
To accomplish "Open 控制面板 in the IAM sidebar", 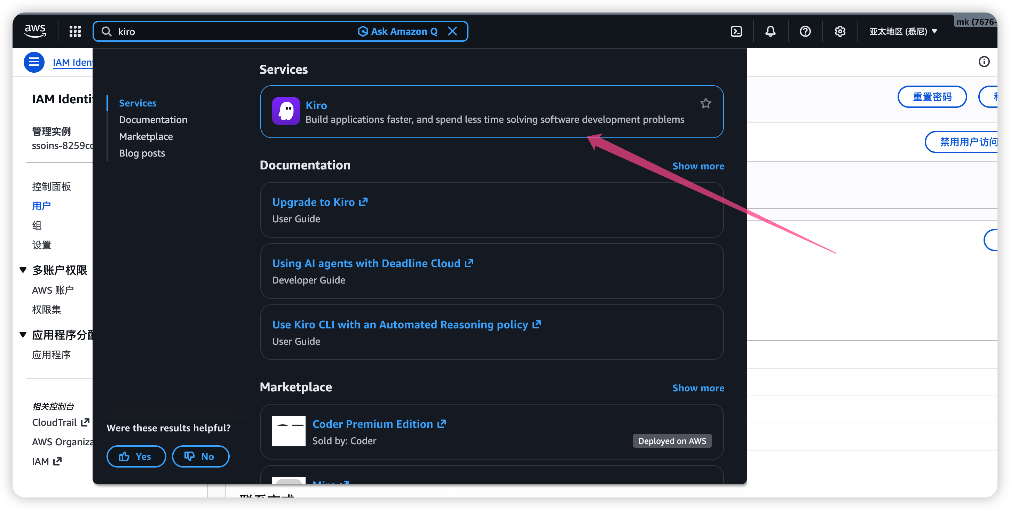I will click(52, 186).
